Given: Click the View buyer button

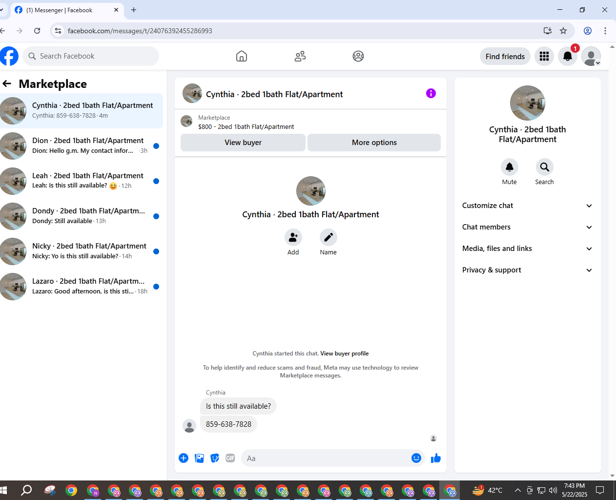Looking at the screenshot, I should [x=243, y=143].
